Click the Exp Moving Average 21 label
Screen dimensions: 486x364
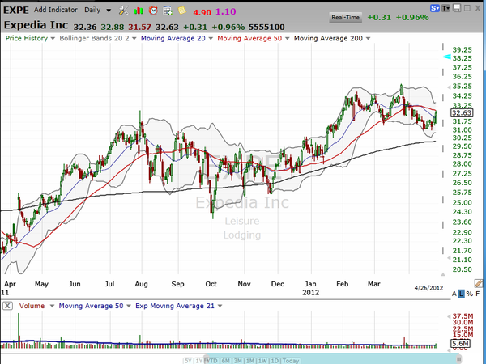point(175,306)
